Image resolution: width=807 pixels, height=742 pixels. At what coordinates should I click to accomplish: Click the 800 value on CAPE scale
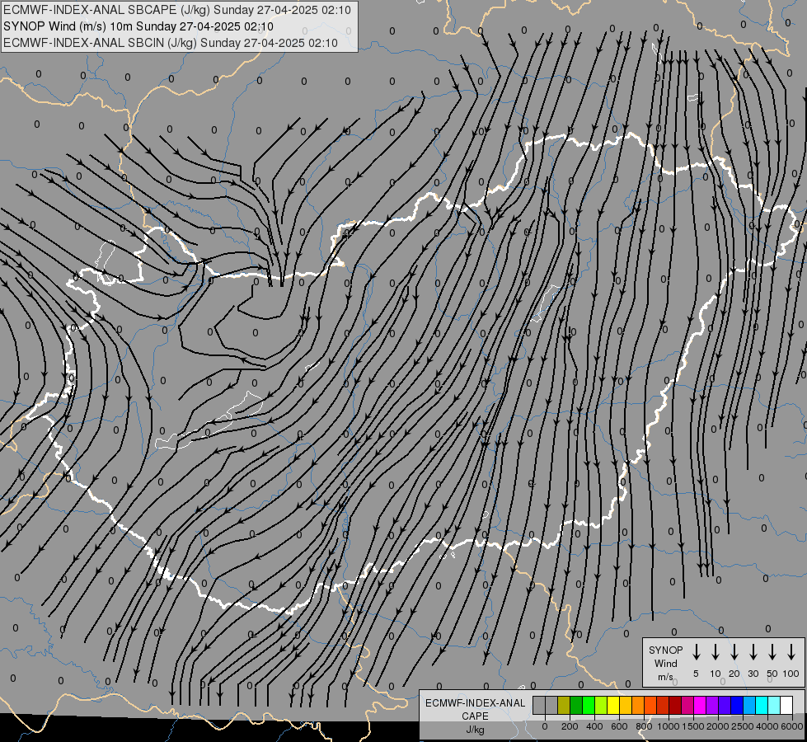tap(644, 726)
